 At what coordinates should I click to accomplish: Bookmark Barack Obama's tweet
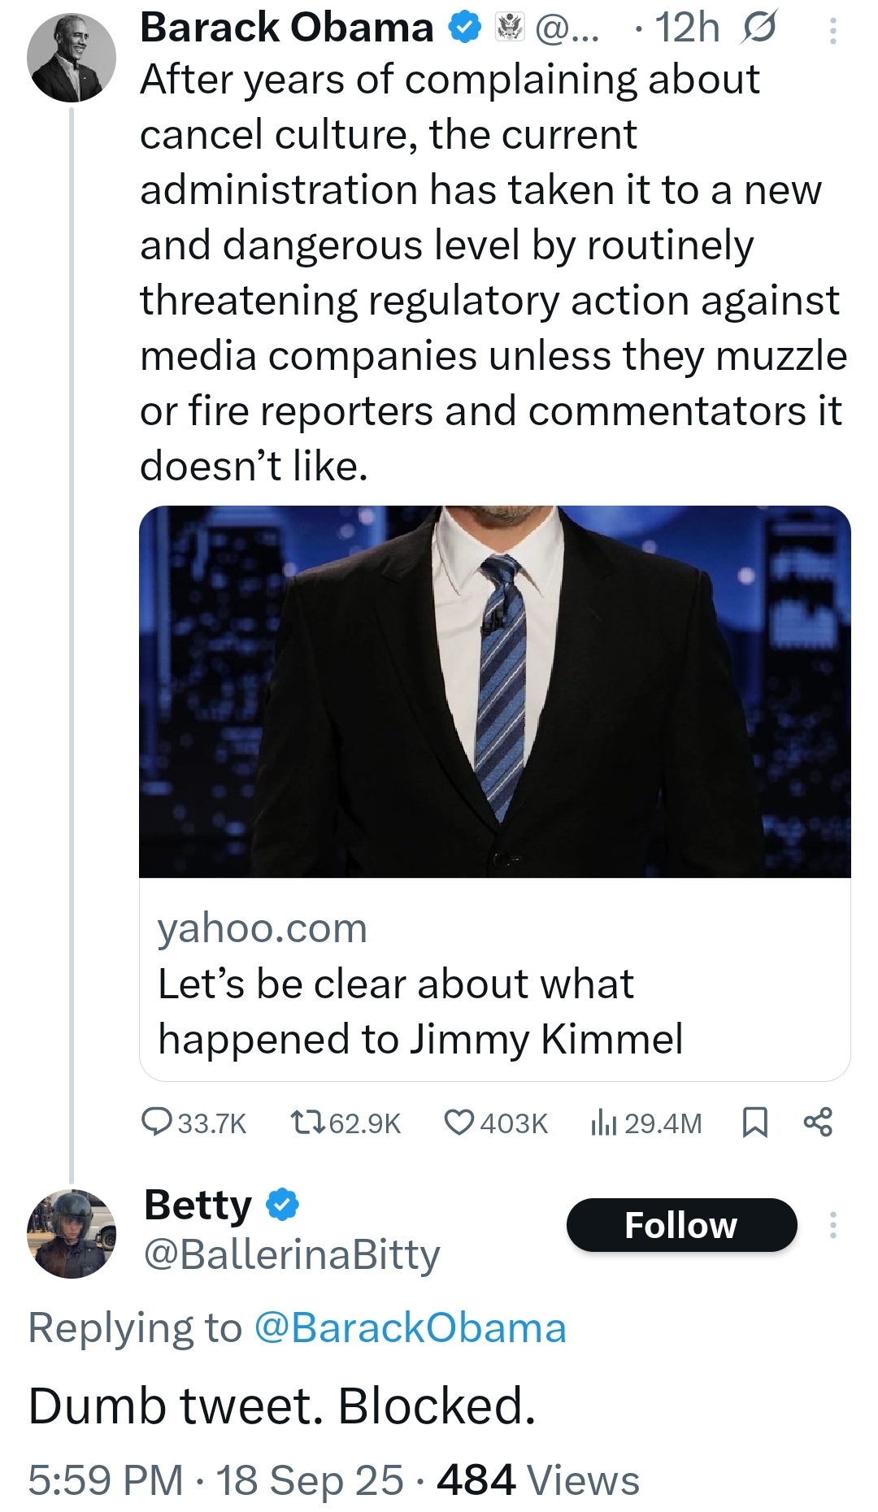(x=755, y=1123)
